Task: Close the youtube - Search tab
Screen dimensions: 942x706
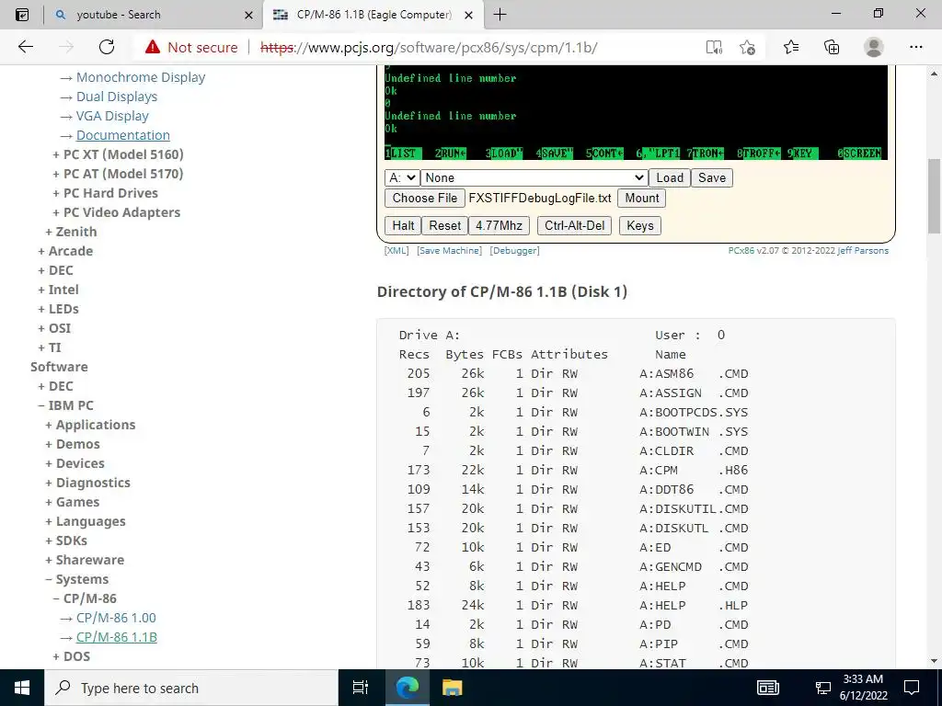Action: (248, 15)
